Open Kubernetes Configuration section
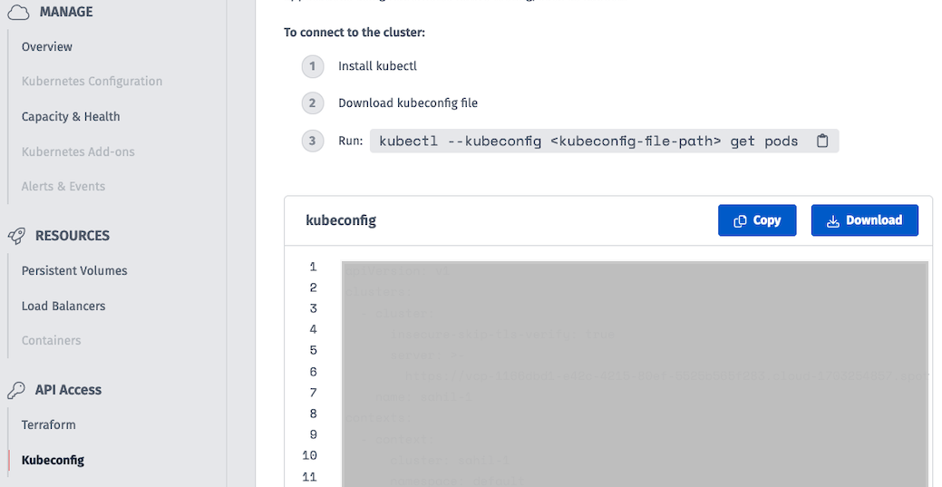Image resolution: width=942 pixels, height=487 pixels. [x=92, y=82]
